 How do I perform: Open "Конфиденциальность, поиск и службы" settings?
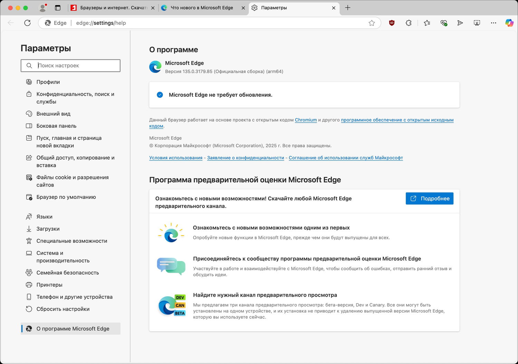(x=70, y=98)
